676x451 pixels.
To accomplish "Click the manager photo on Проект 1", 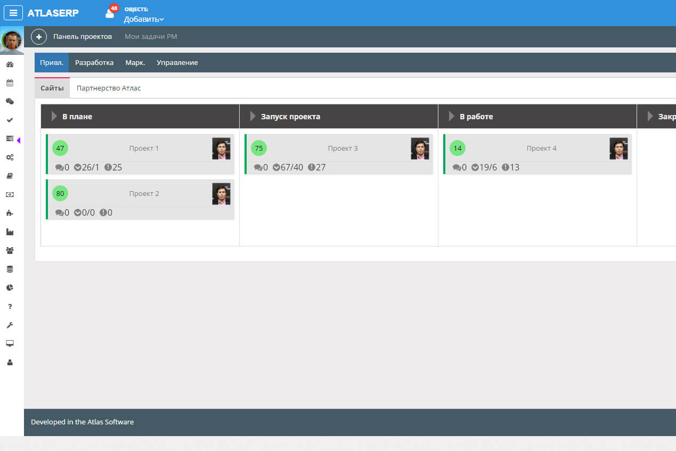I will [221, 149].
